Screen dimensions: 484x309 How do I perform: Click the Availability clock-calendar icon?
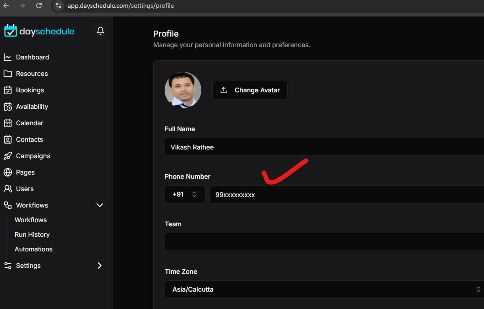8,107
